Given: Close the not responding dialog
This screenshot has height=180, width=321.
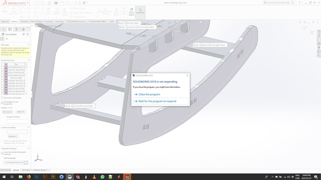Looking at the screenshot, I should pyautogui.click(x=187, y=76).
